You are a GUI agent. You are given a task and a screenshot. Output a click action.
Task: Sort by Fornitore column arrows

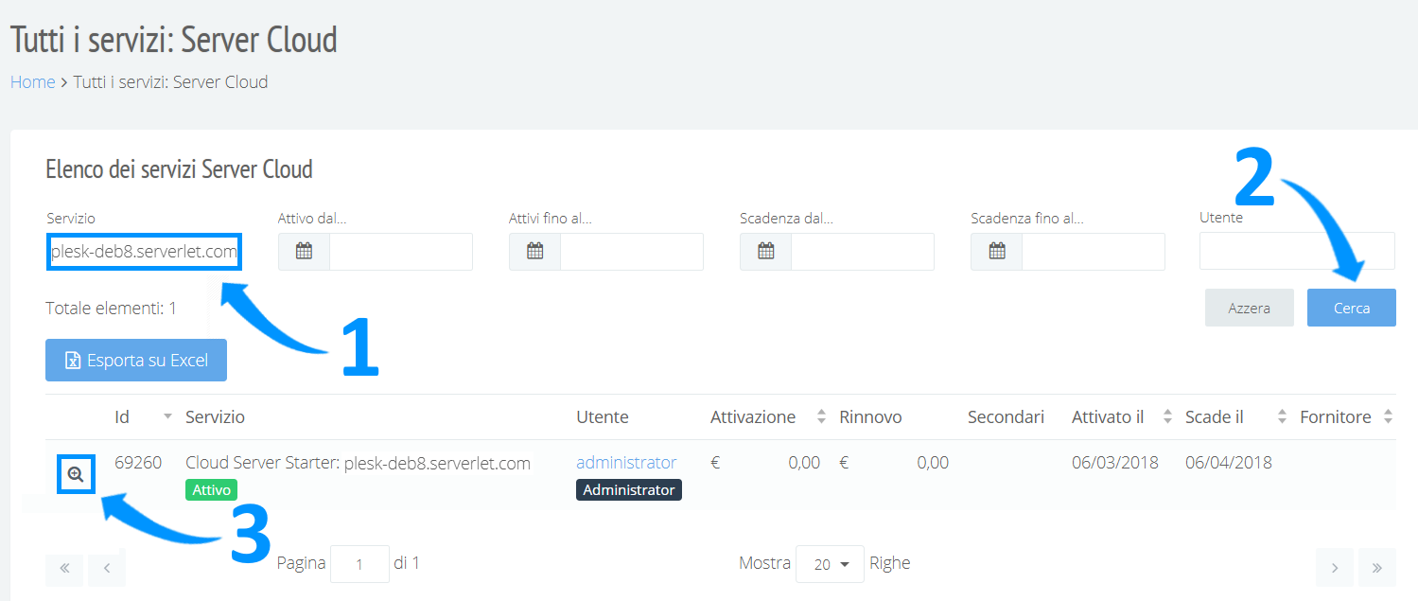click(x=1388, y=417)
